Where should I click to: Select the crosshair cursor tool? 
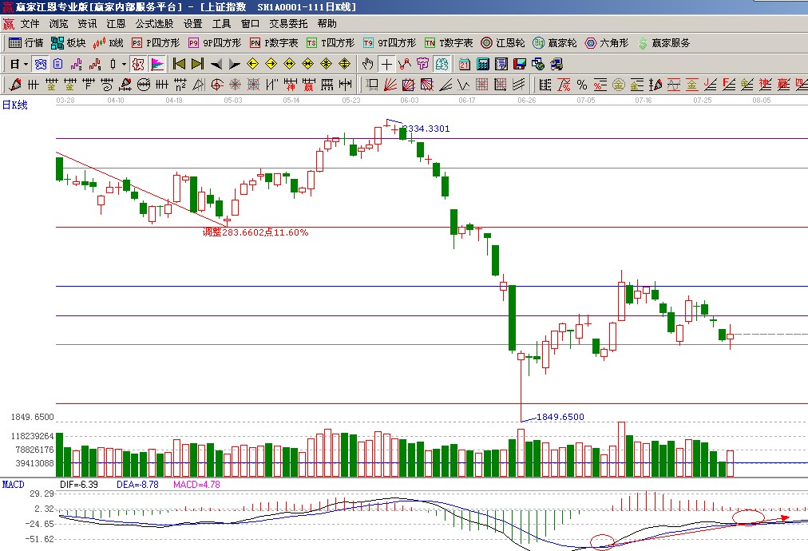click(387, 64)
